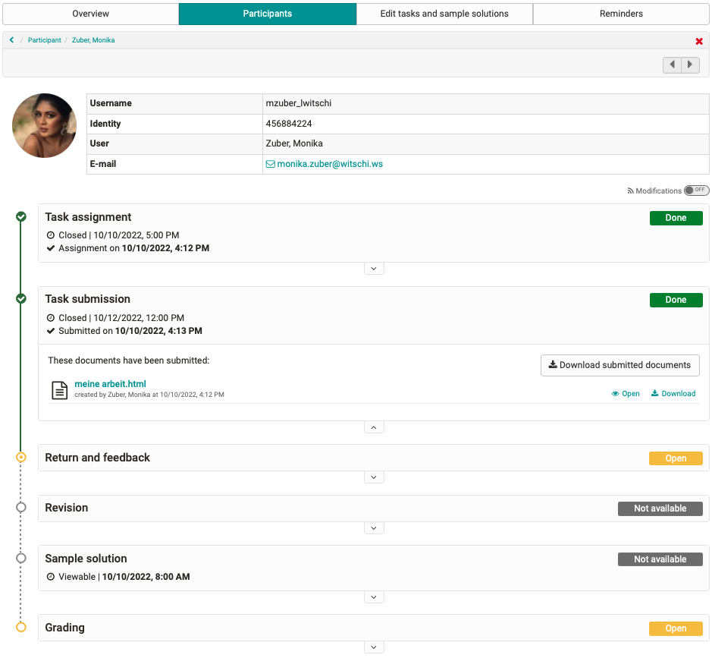Click the left arrow to view previous participant

[x=672, y=65]
